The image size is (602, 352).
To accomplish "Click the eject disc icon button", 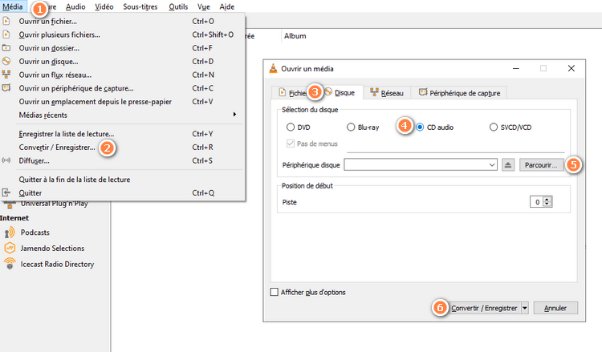I will click(x=507, y=165).
